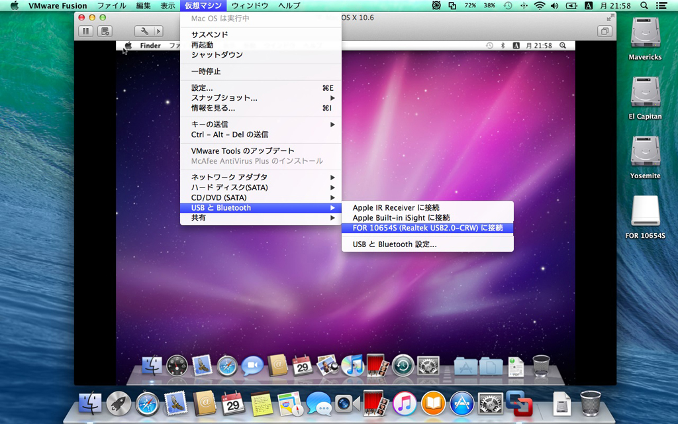Connect Apple IR Receiver に接続

pyautogui.click(x=428, y=207)
